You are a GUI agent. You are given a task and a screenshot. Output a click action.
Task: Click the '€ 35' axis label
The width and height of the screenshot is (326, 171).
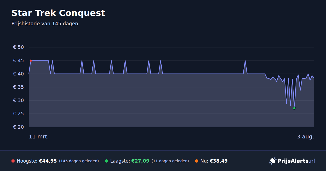point(18,87)
